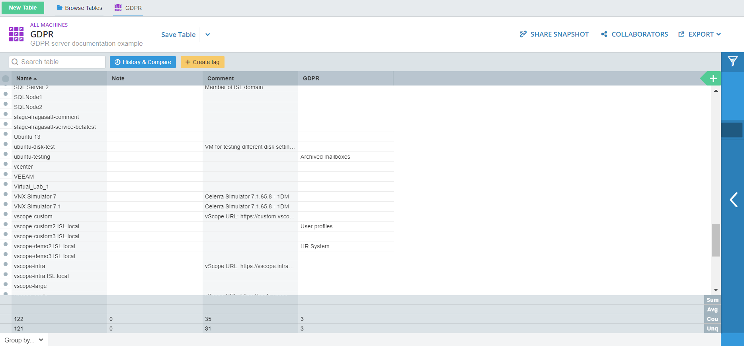Click New Table button
This screenshot has width=744, height=346.
coord(23,8)
